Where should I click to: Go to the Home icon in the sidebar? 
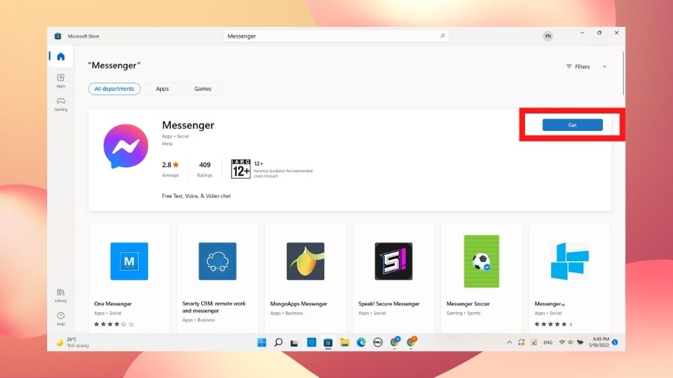[61, 56]
